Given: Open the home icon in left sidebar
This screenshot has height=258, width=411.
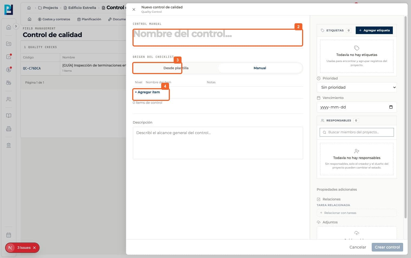Looking at the screenshot, I should pyautogui.click(x=9, y=27).
